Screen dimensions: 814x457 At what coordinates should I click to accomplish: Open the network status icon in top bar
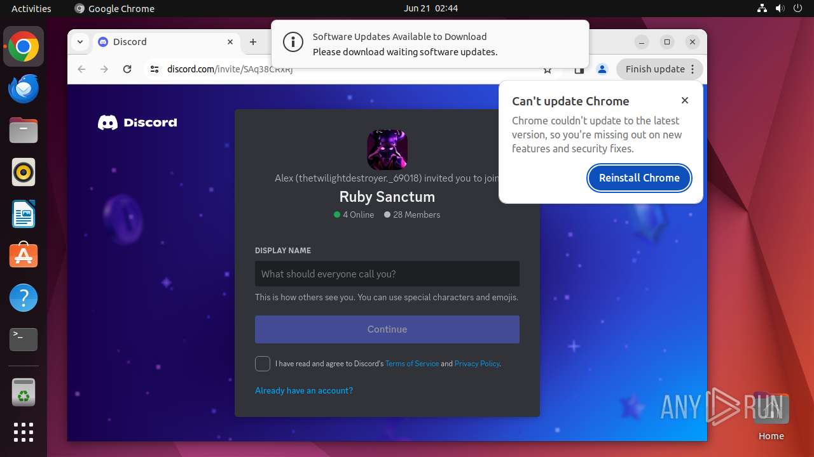[x=762, y=8]
